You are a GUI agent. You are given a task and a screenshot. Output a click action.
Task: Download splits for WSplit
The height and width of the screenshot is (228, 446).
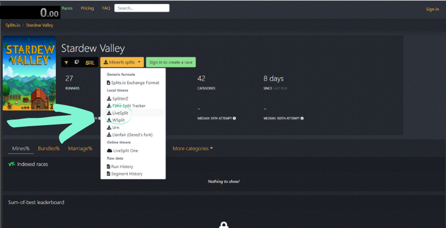(118, 120)
